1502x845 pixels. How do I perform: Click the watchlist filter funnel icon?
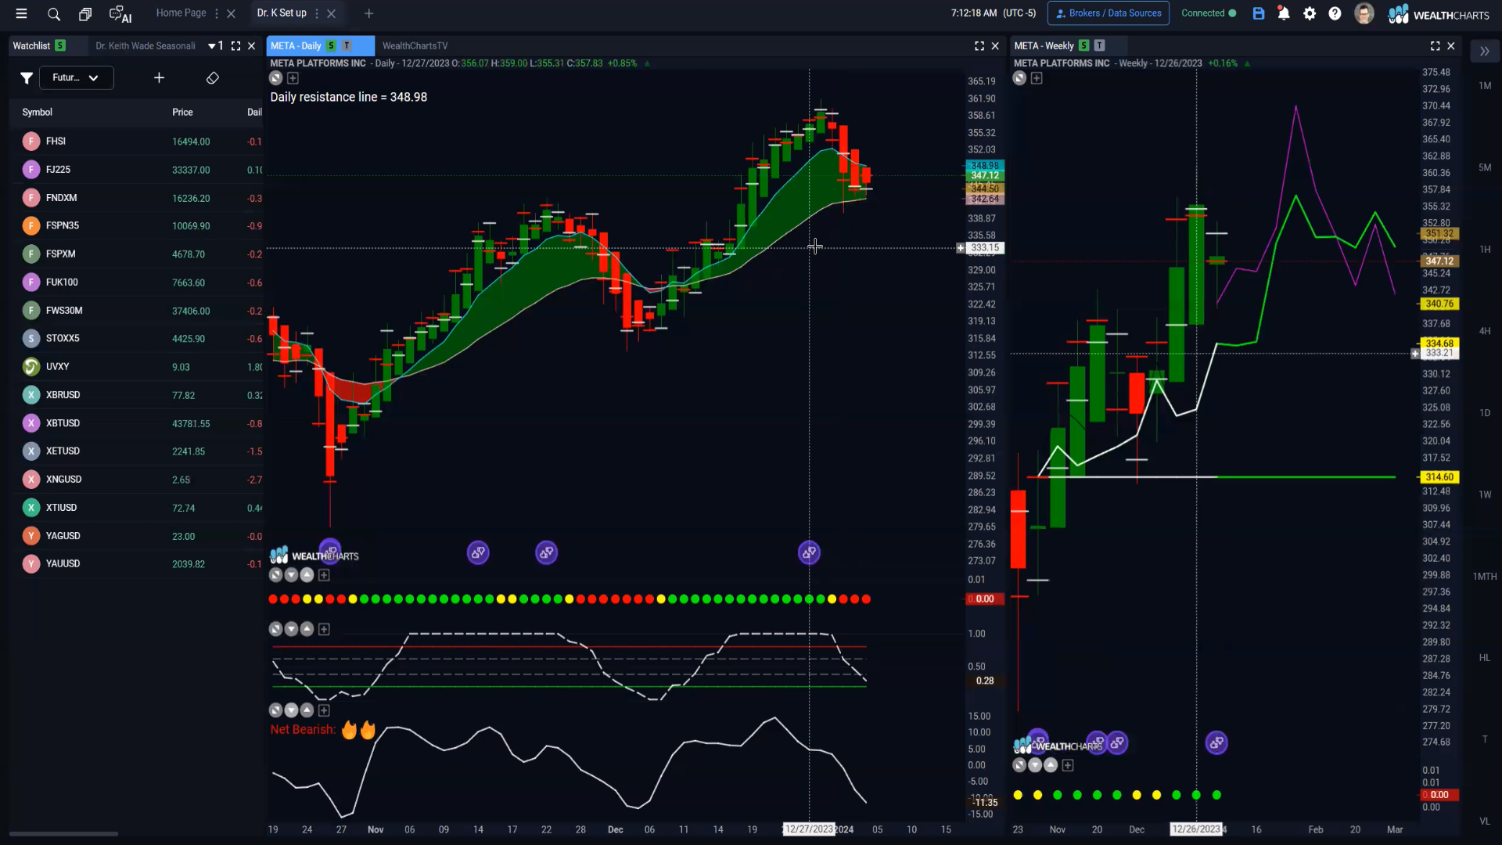[x=27, y=77]
